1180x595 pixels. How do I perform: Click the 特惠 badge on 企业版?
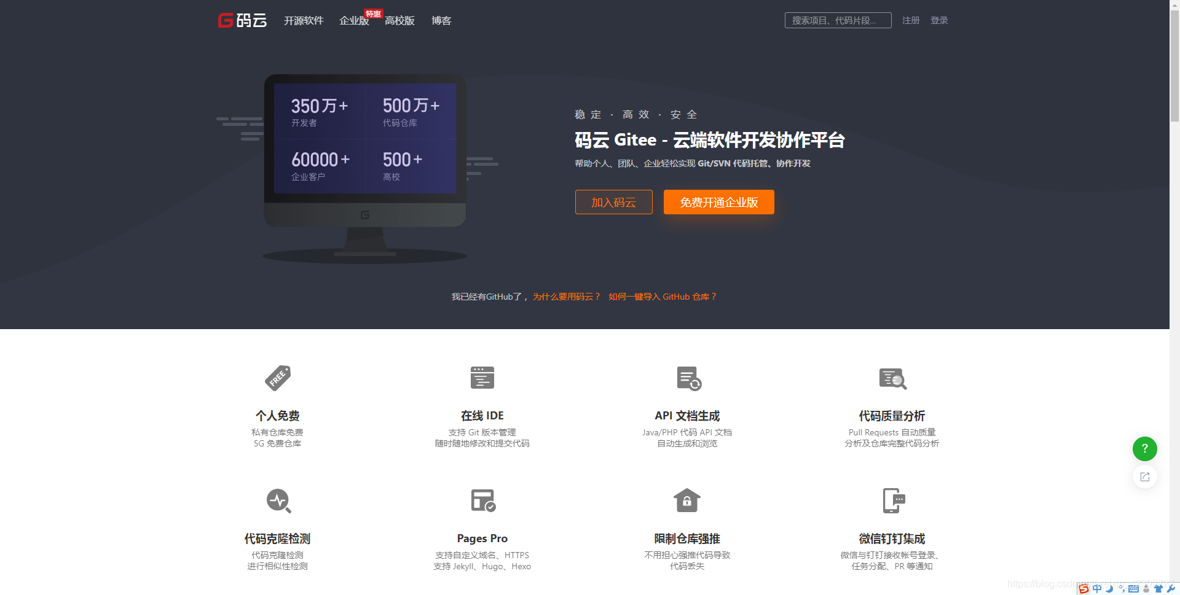tap(373, 14)
